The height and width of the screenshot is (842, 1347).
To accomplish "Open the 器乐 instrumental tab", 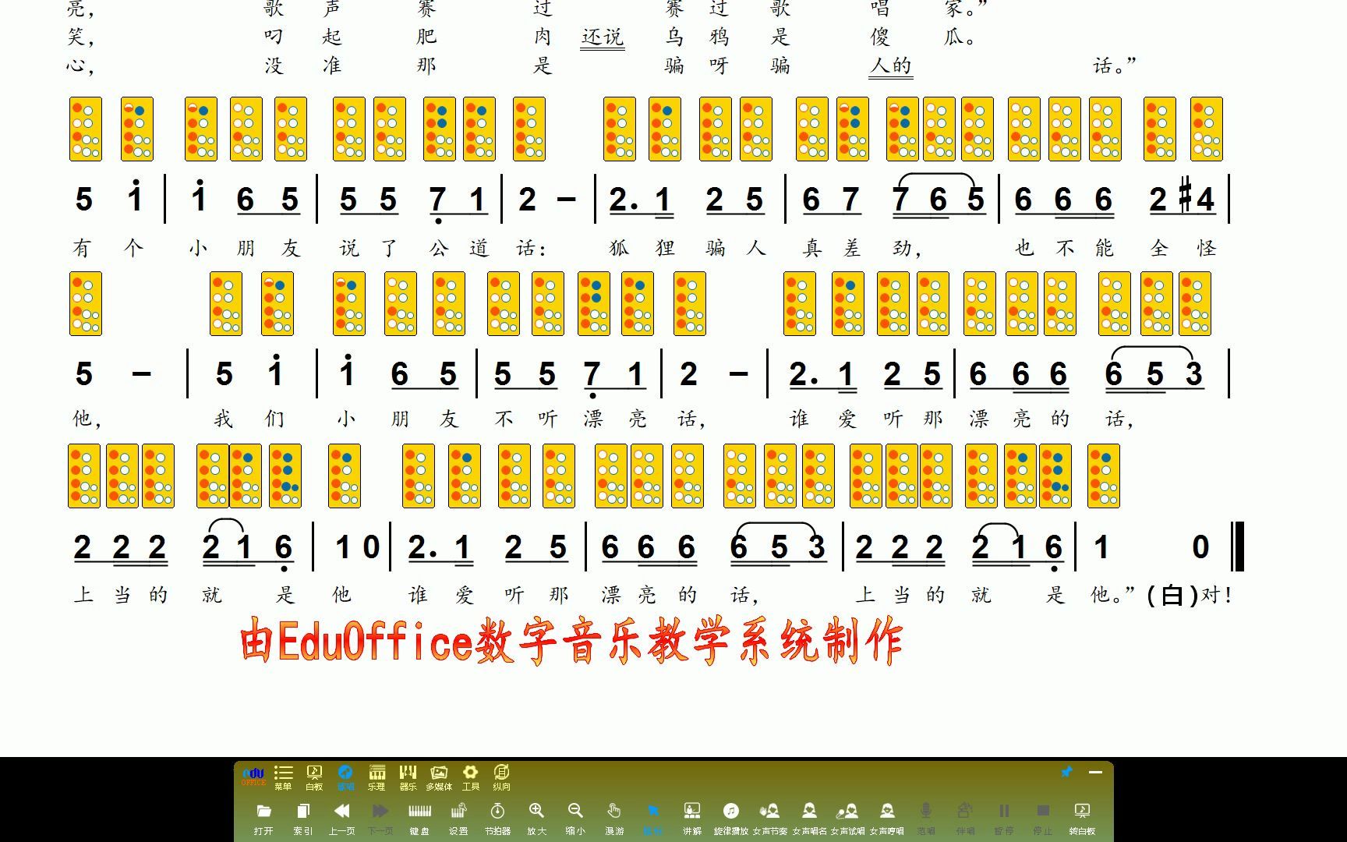I will 408,777.
